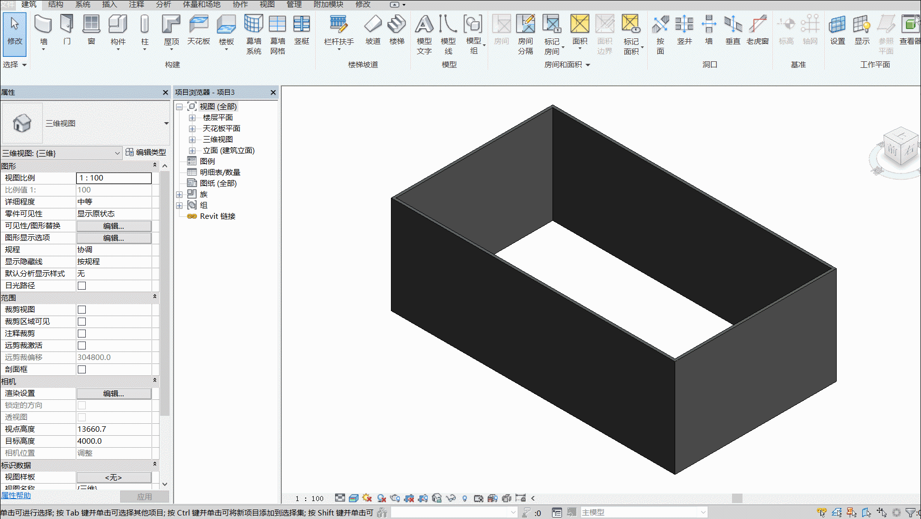Click the 视图比例 1:100 field
The height and width of the screenshot is (519, 921).
tap(114, 178)
